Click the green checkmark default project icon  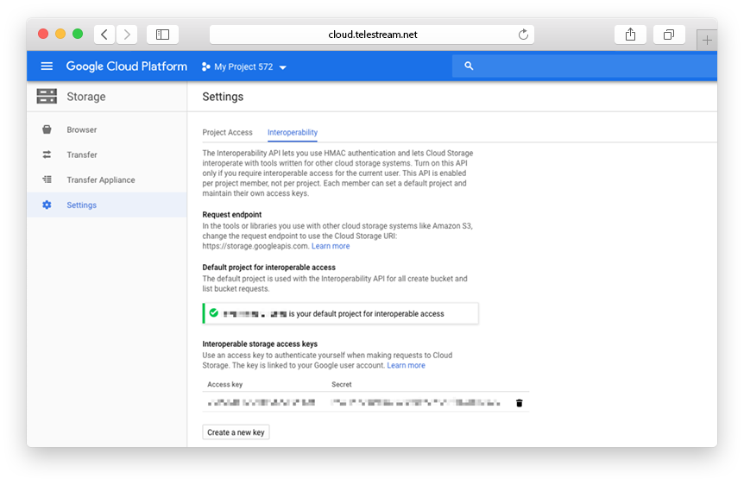(213, 313)
